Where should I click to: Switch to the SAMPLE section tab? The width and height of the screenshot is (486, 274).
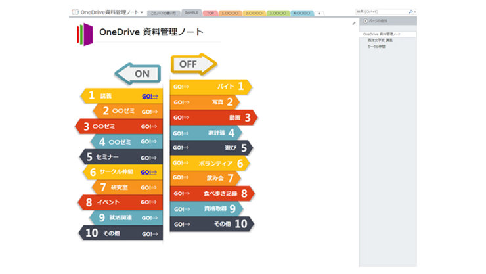click(191, 12)
